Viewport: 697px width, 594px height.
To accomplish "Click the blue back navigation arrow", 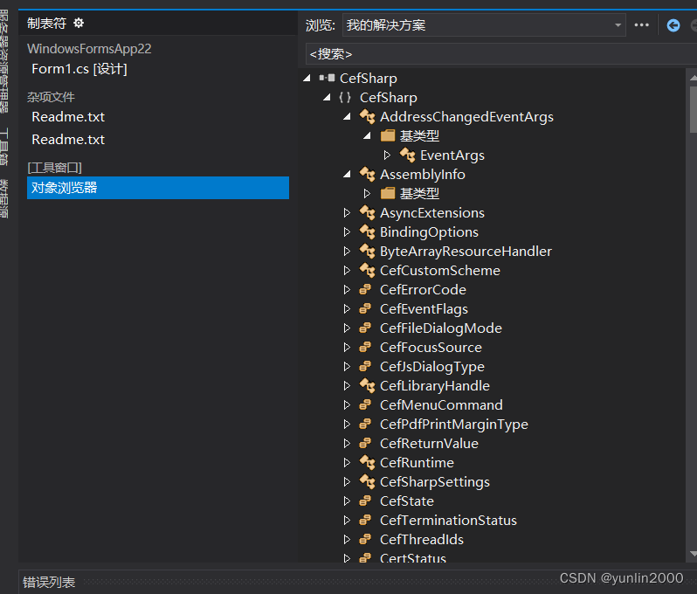I will [x=673, y=25].
